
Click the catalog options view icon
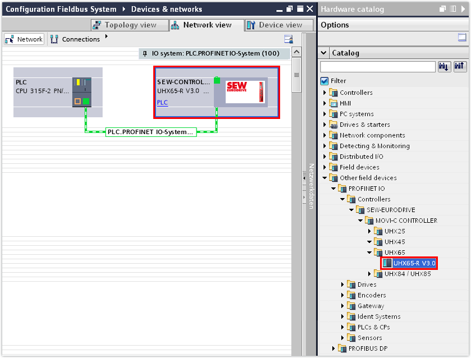[462, 38]
